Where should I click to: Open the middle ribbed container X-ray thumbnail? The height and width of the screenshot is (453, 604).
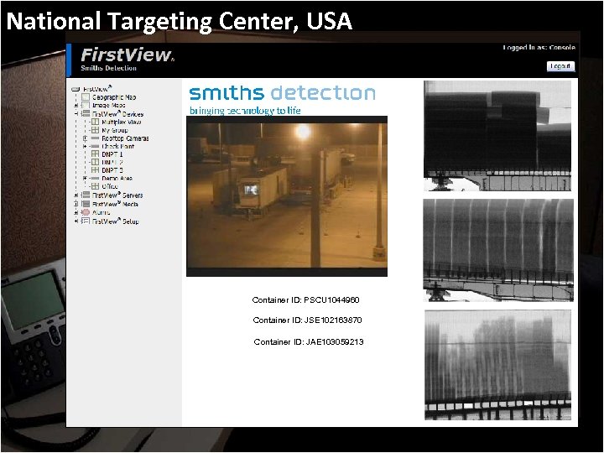(x=498, y=250)
